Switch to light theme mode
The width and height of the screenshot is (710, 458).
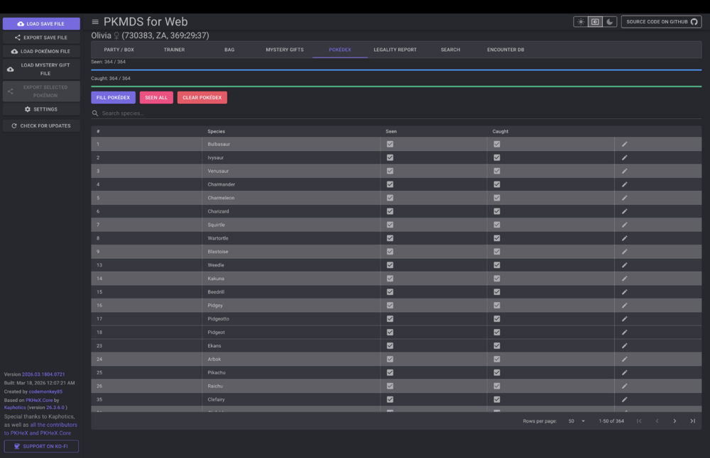pos(581,22)
